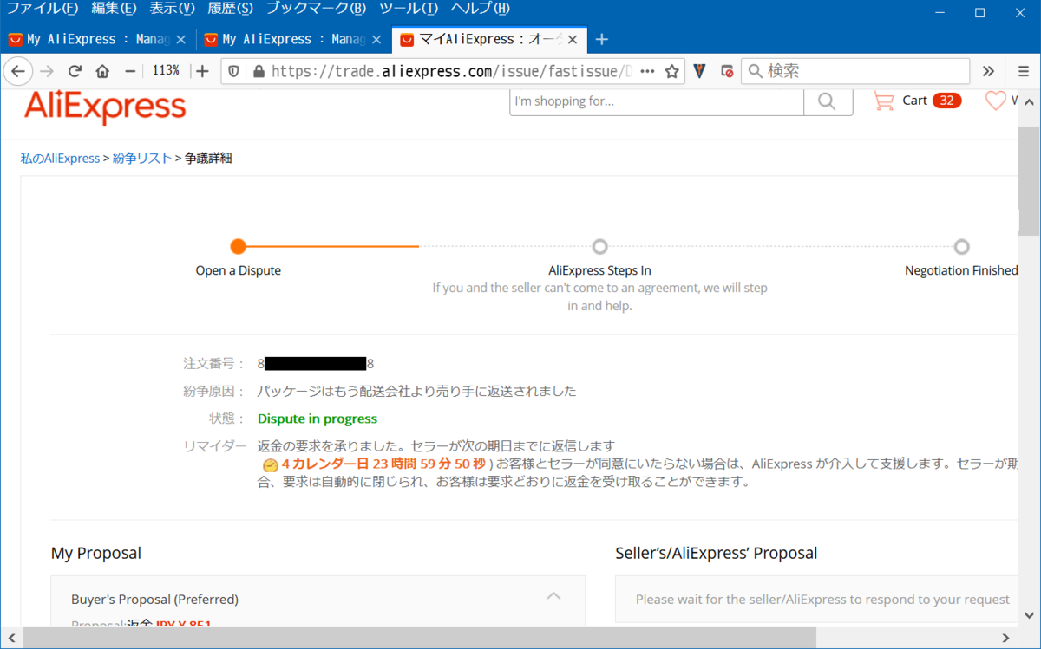Open the Firefox hamburger menu
The height and width of the screenshot is (649, 1041).
coord(1023,71)
